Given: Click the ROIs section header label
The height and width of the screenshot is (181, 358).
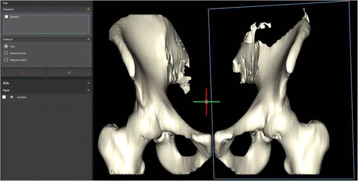Looking at the screenshot, I should (6, 83).
